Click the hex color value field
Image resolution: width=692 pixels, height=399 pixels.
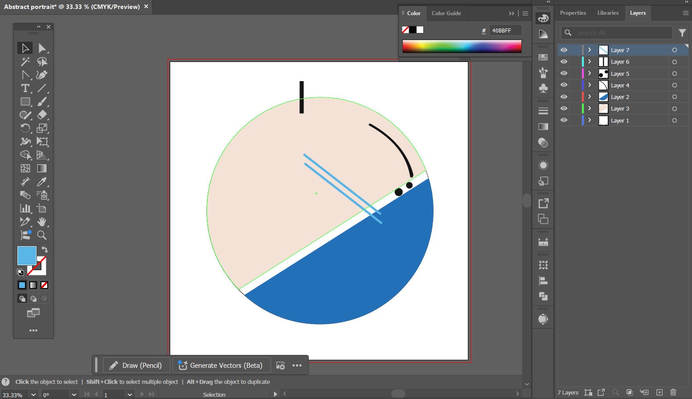click(505, 30)
